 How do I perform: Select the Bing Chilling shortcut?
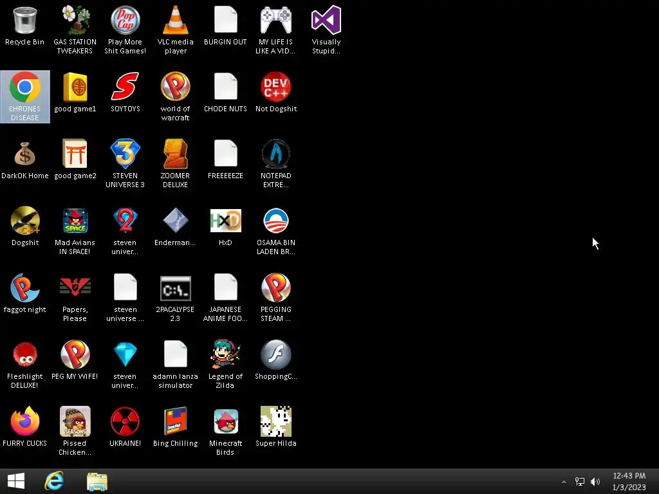[x=175, y=421]
